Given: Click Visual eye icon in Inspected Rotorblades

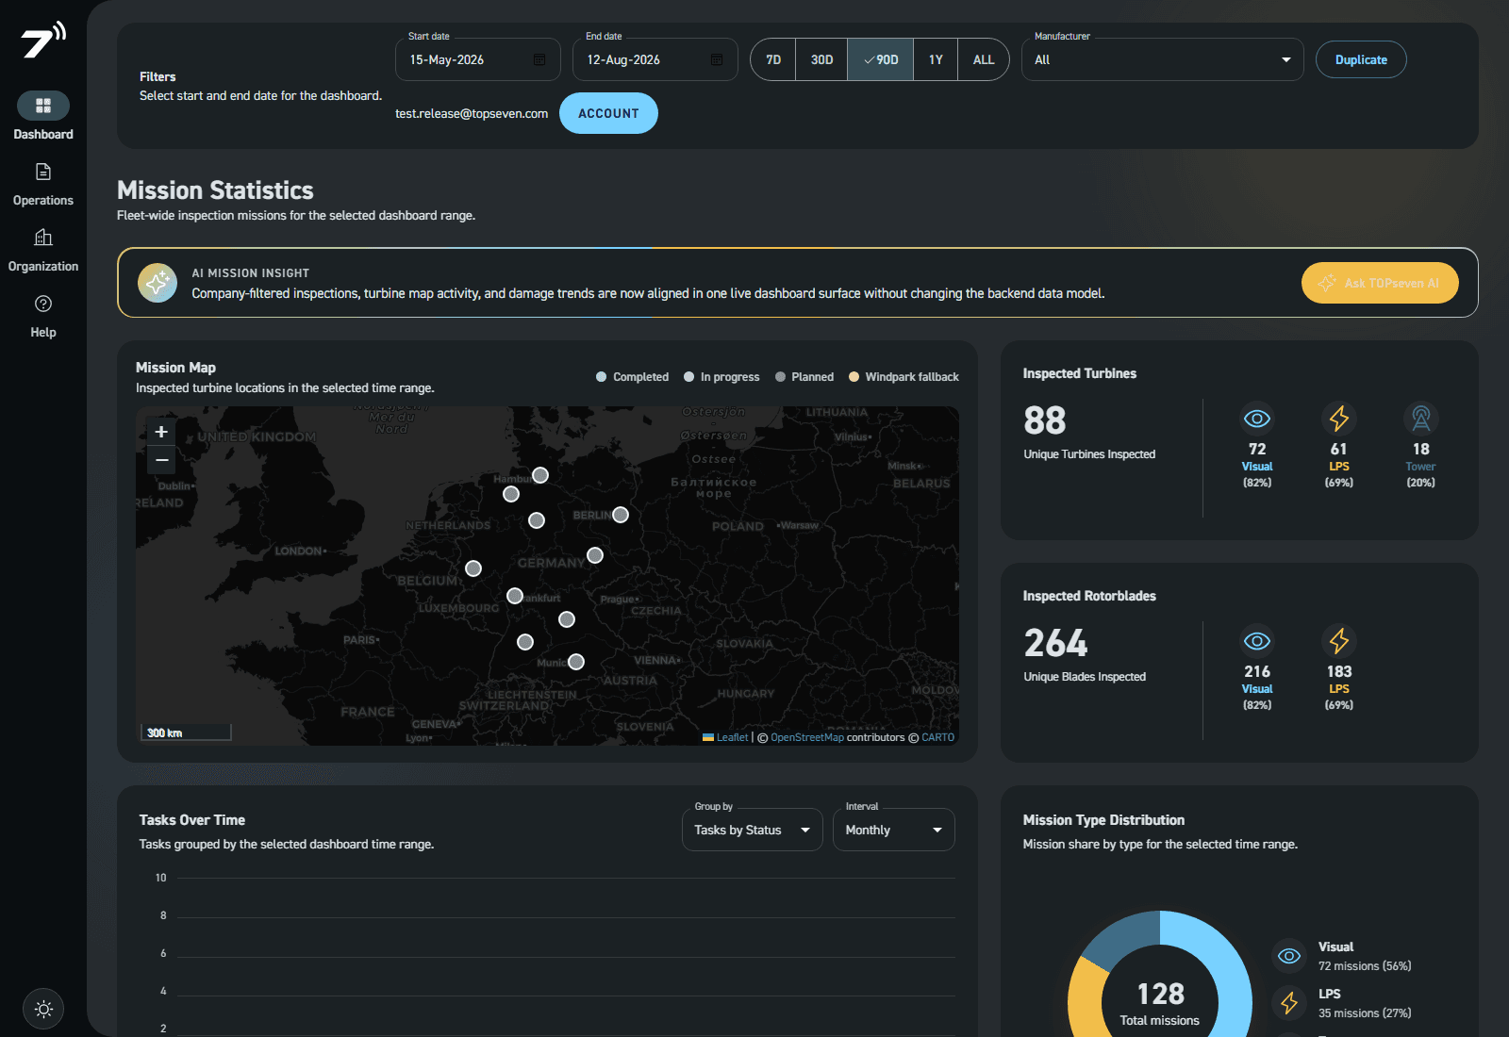Looking at the screenshot, I should pos(1257,641).
